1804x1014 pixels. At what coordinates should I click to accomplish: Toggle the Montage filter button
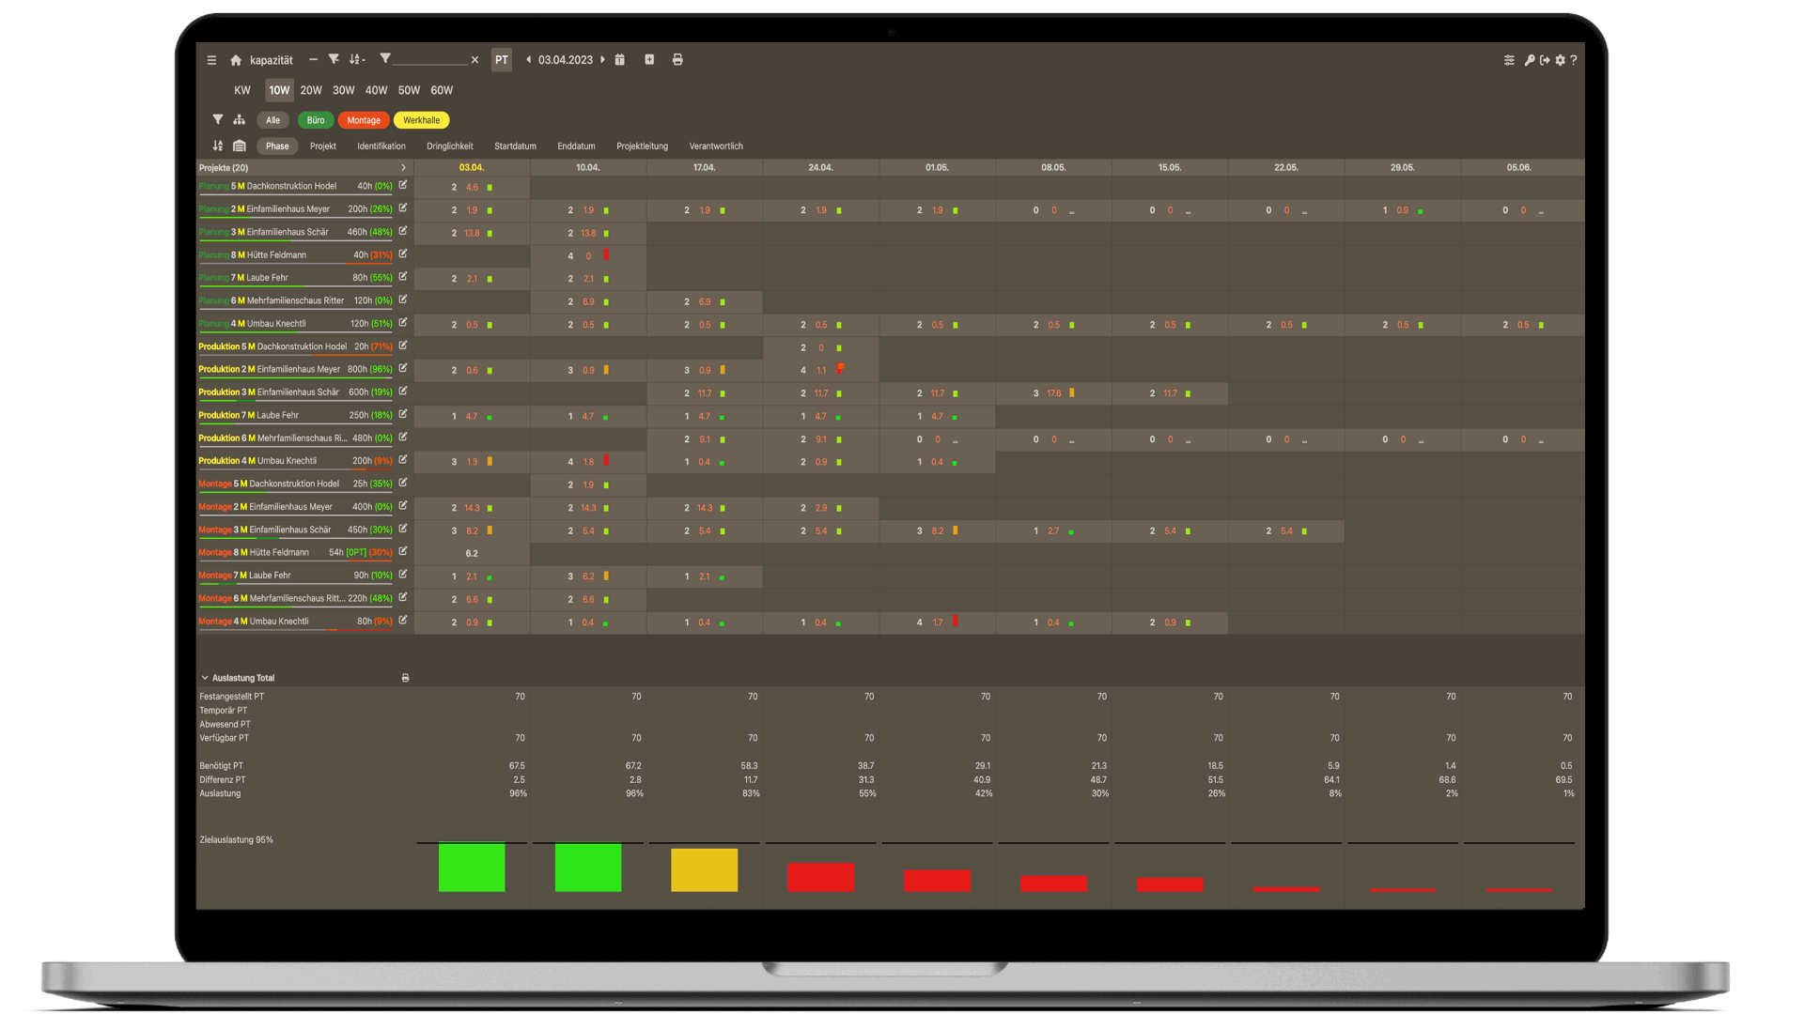365,120
